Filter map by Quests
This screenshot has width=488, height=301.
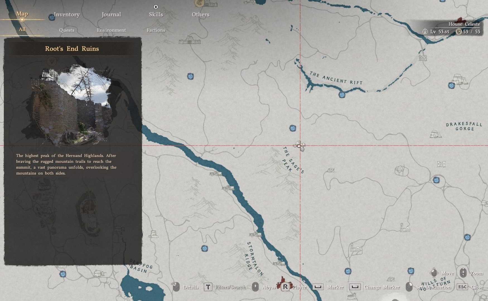coord(67,30)
